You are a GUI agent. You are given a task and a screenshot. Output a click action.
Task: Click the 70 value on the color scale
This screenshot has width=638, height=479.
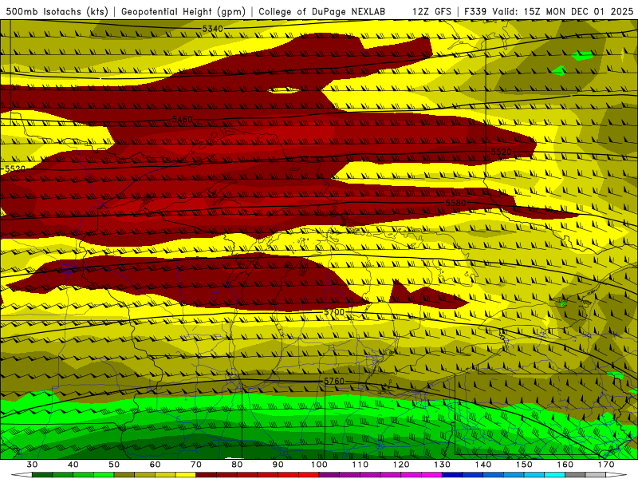coord(196,465)
